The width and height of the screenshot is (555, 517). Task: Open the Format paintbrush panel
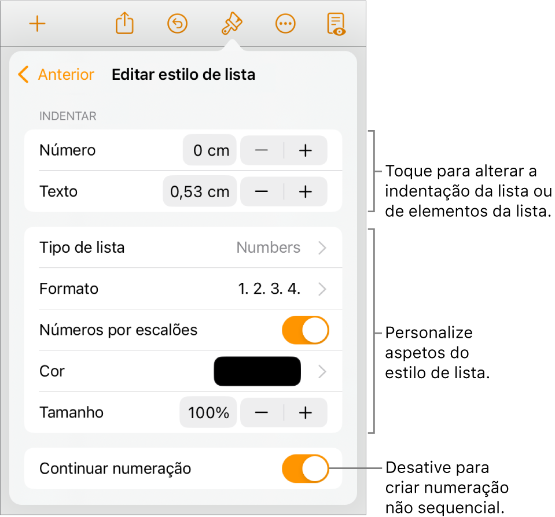[x=231, y=23]
